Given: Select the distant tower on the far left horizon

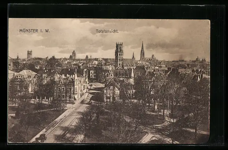Looking at the screenshot, I should [x=30, y=54].
